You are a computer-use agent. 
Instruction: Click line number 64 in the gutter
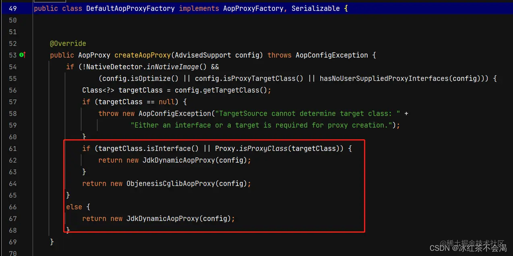pos(12,184)
